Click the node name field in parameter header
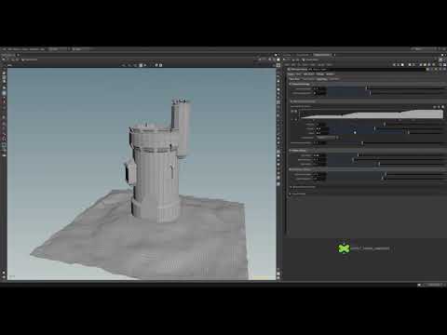The image size is (447, 335). (x=368, y=70)
